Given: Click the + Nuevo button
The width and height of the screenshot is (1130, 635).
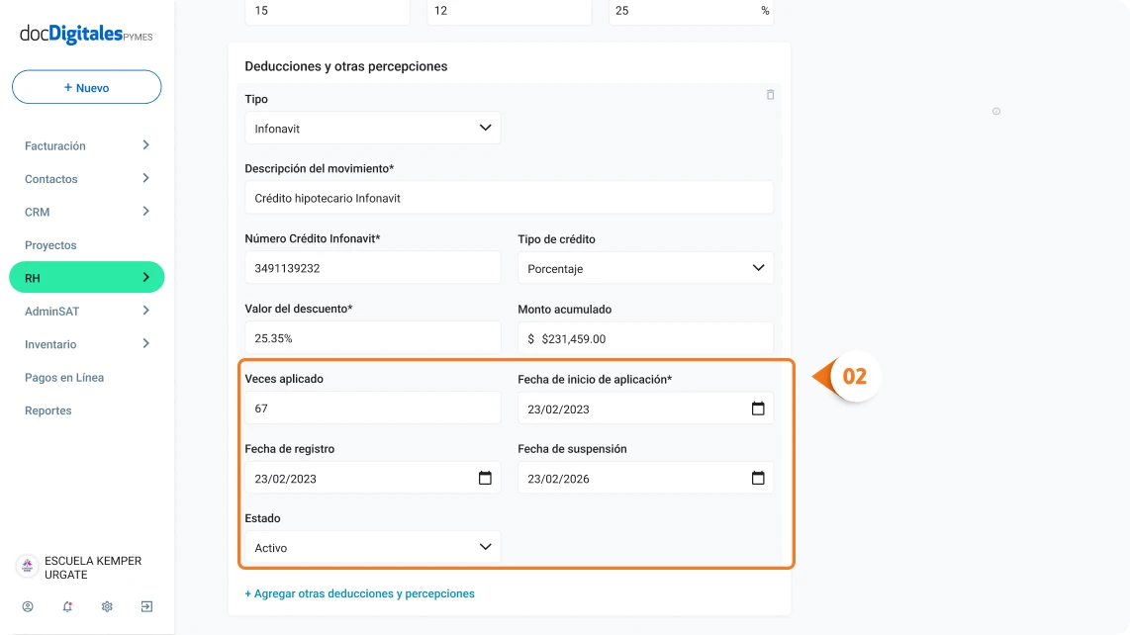Looking at the screenshot, I should 86,87.
